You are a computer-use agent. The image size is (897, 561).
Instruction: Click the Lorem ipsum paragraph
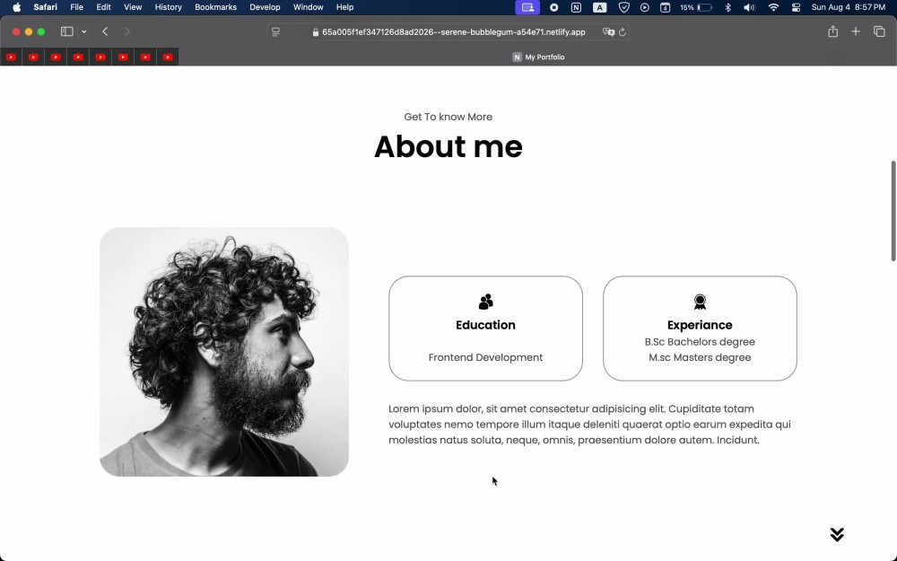589,425
